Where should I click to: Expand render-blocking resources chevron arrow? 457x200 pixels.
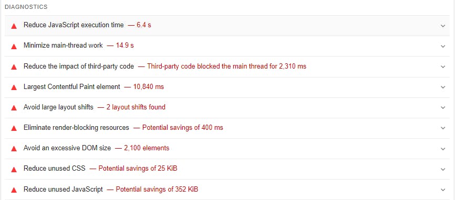point(443,128)
